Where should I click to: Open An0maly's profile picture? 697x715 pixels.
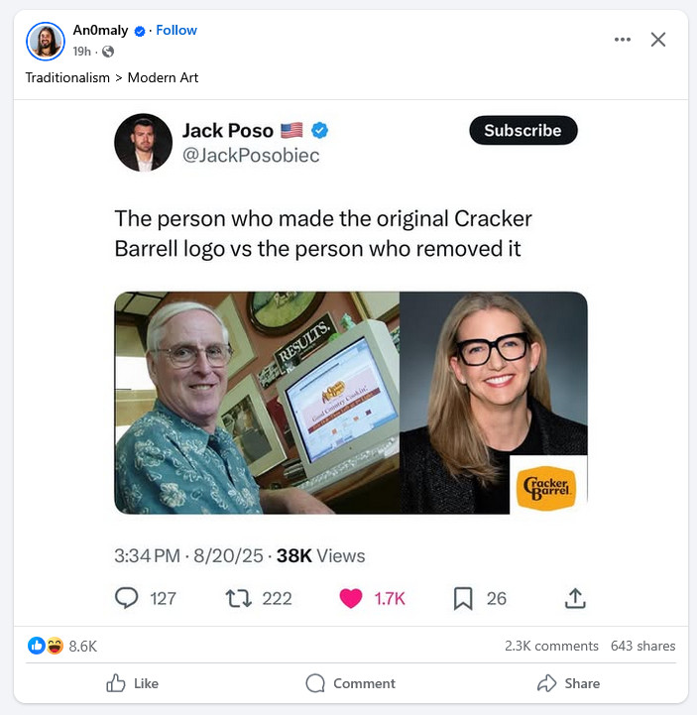point(46,41)
